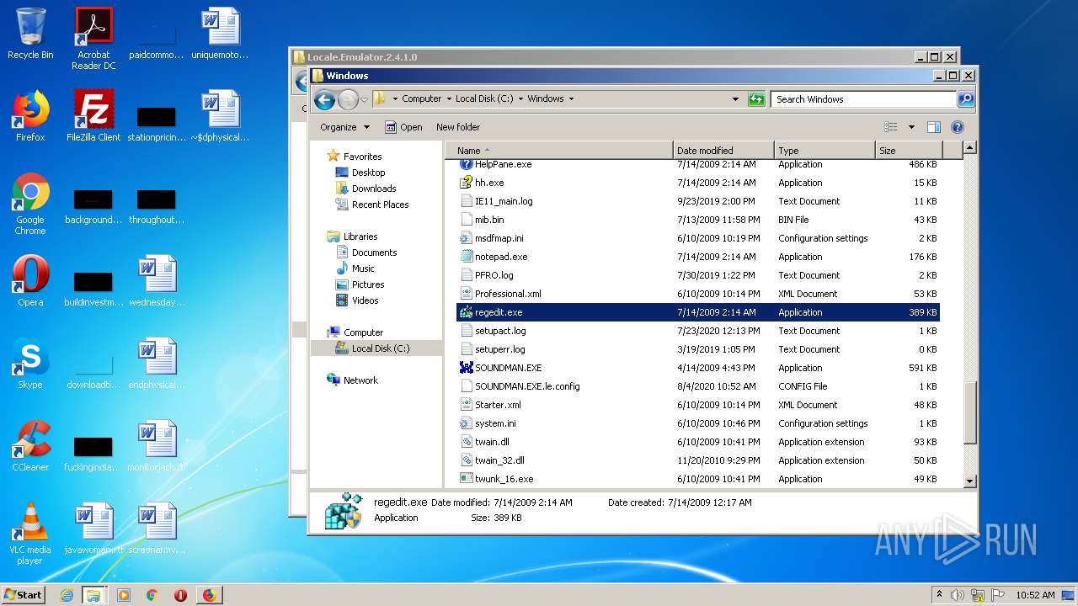Toggle the preview pane icon

(933, 127)
